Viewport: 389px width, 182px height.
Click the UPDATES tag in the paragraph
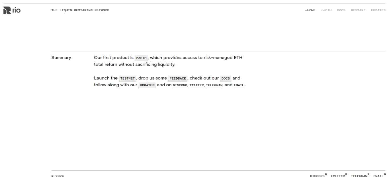[x=147, y=85]
